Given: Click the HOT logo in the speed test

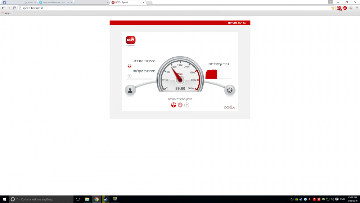Looking at the screenshot, I should click(130, 40).
